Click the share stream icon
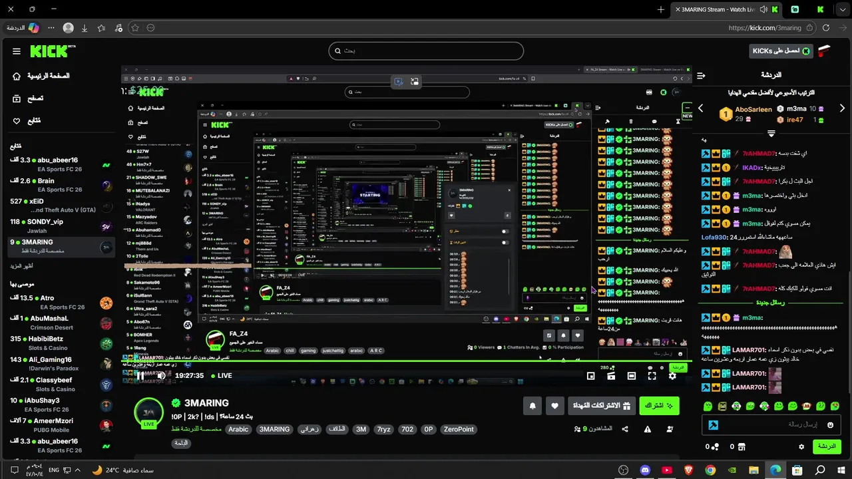Screen dimensions: 852x479 point(625,430)
